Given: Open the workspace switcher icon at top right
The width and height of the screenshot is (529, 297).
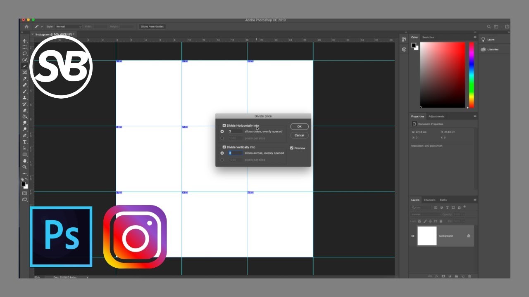Looking at the screenshot, I should (496, 26).
